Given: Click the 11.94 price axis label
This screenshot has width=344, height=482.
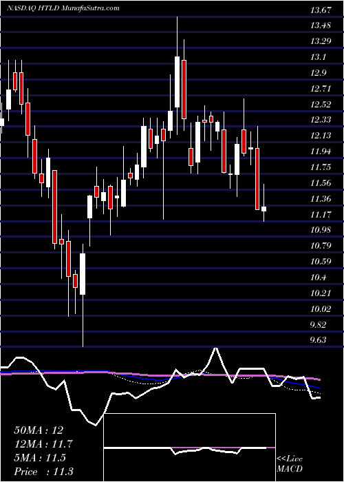Looking at the screenshot, I should [321, 151].
